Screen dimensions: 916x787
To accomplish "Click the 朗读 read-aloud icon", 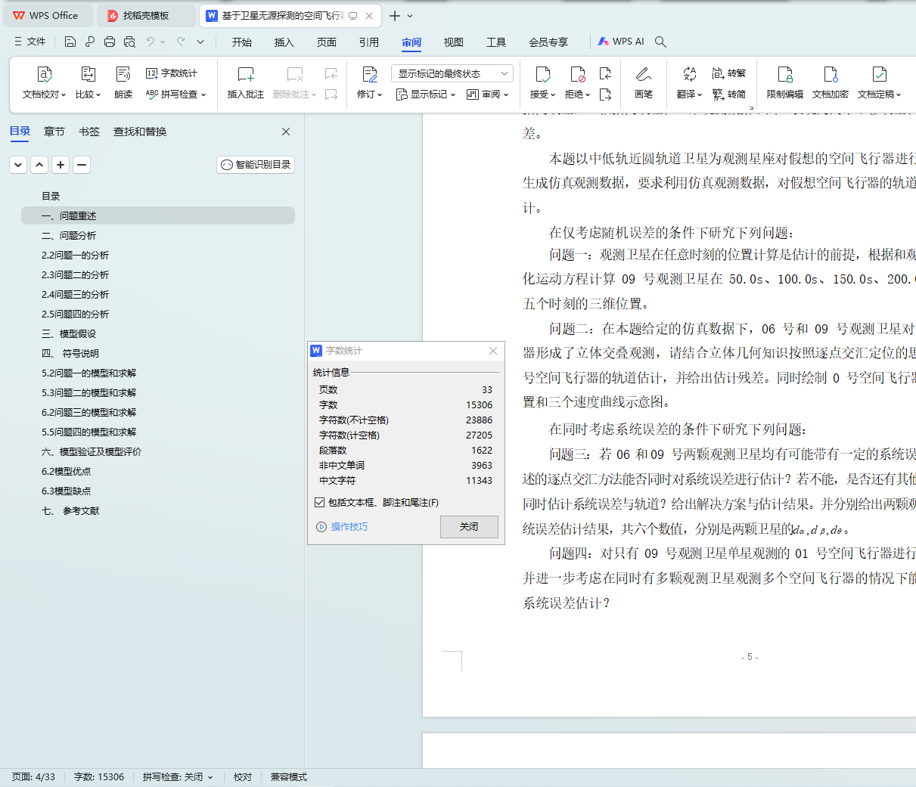I will pos(123,74).
